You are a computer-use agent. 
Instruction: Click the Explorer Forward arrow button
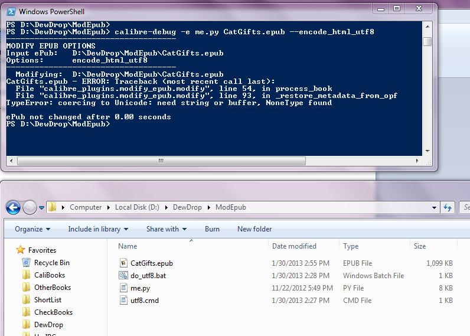(30, 207)
